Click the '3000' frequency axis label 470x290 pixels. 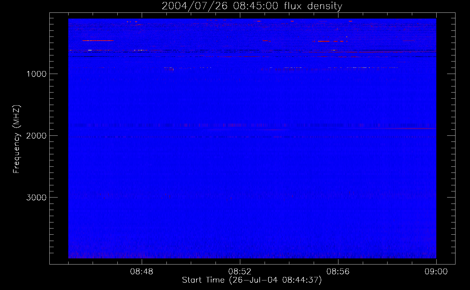pyautogui.click(x=36, y=197)
